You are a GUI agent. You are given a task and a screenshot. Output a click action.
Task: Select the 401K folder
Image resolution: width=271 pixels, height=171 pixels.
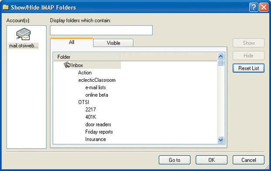[x=91, y=117]
